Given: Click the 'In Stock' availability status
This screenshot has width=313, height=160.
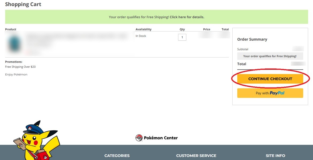Looking at the screenshot, I should [141, 36].
